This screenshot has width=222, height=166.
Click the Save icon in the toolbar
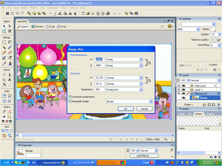click(x=93, y=14)
